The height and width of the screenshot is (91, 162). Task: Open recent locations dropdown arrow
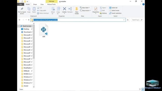(x=26, y=20)
